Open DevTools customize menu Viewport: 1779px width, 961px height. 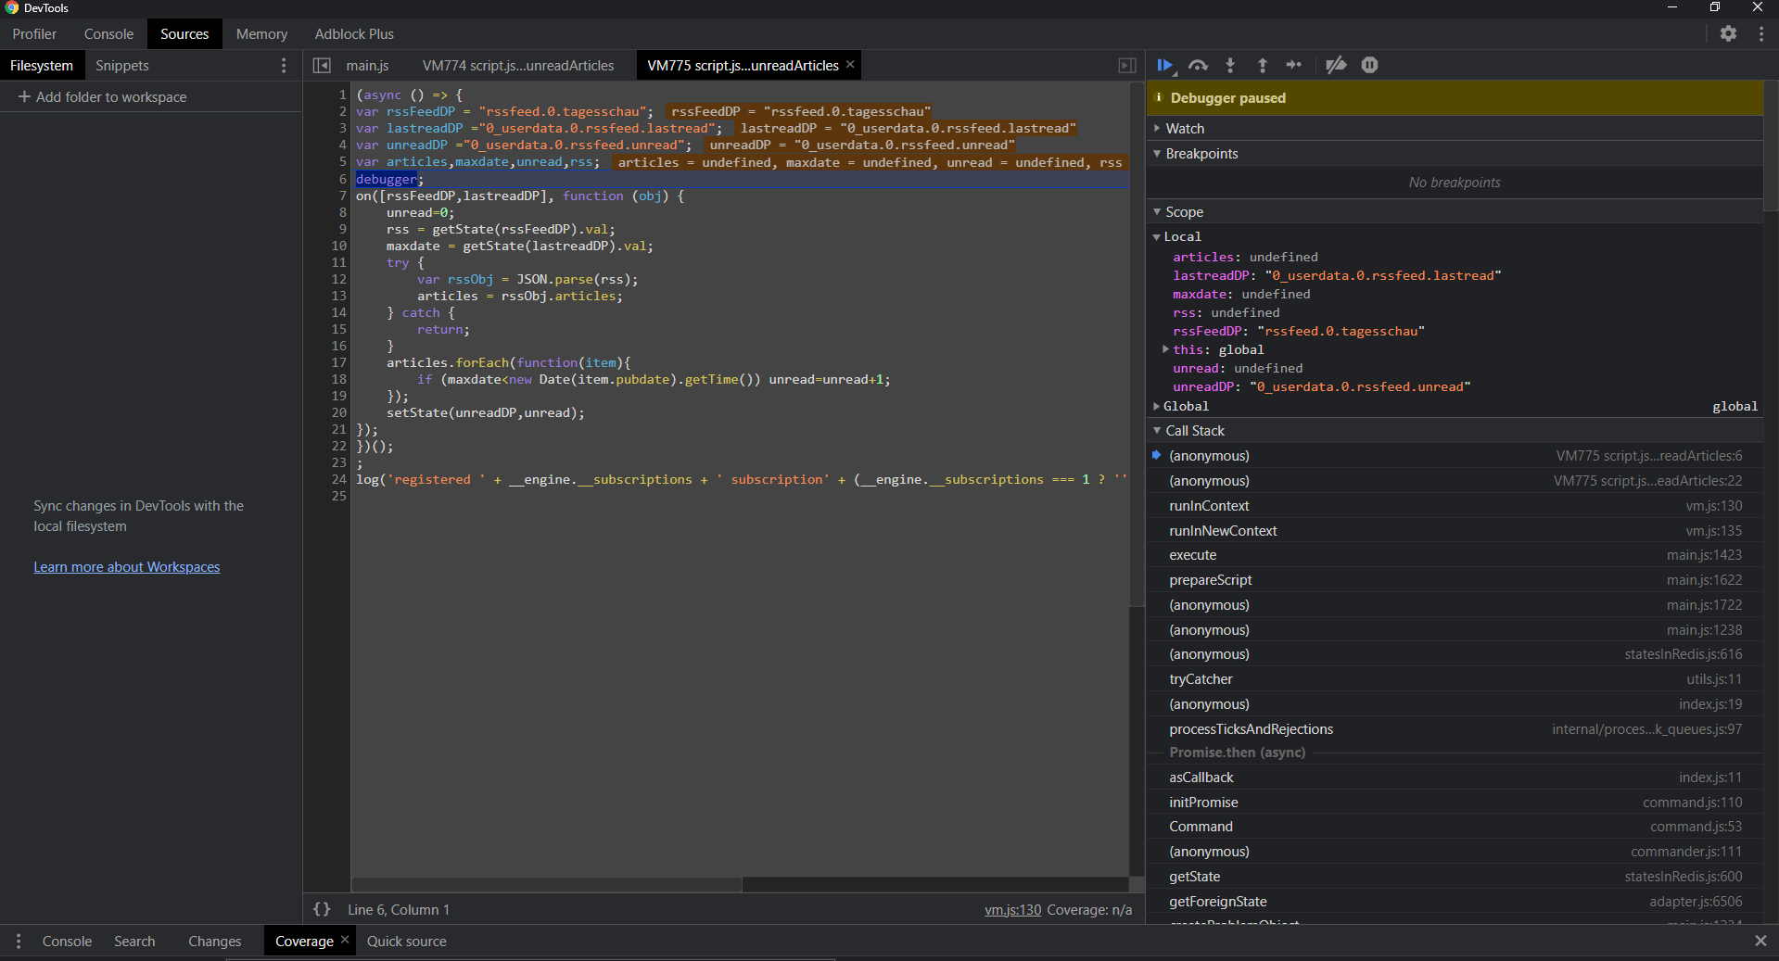pos(1760,33)
